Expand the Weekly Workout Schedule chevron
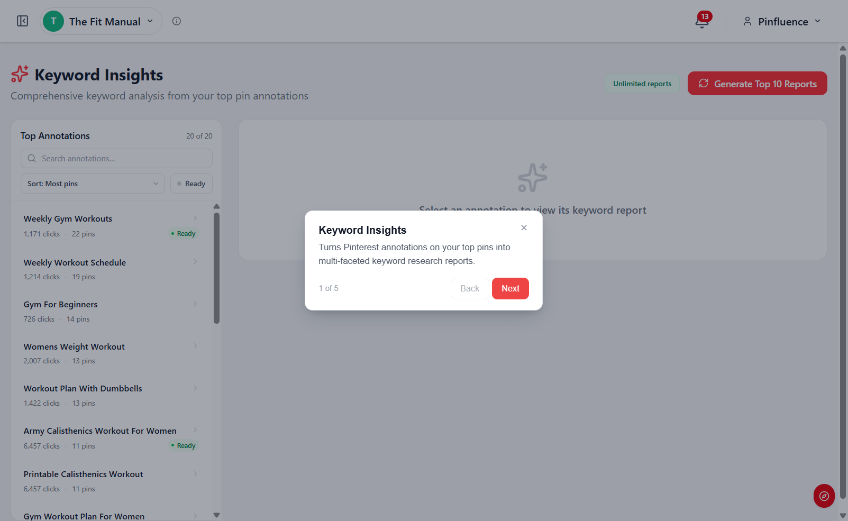848x521 pixels. click(195, 262)
